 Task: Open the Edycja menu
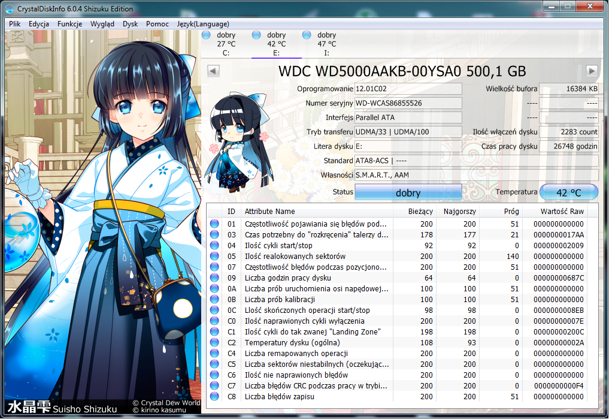coord(39,24)
